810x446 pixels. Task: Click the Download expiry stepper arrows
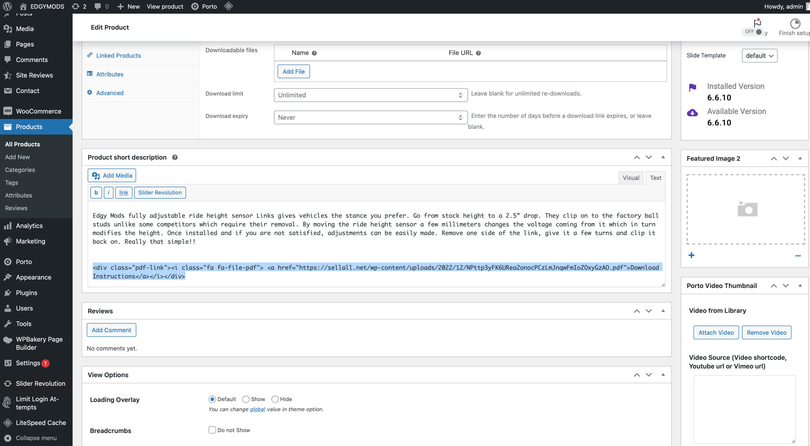coord(460,118)
